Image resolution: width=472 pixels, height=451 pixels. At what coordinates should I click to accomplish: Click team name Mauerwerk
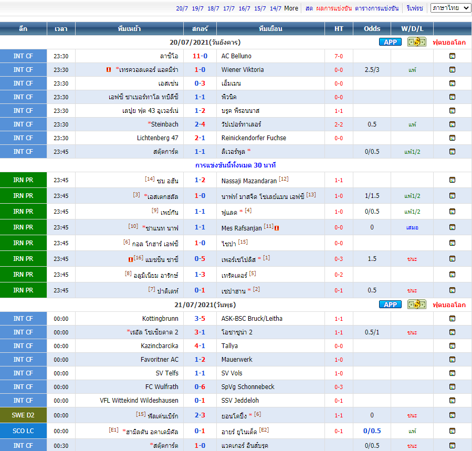(237, 360)
